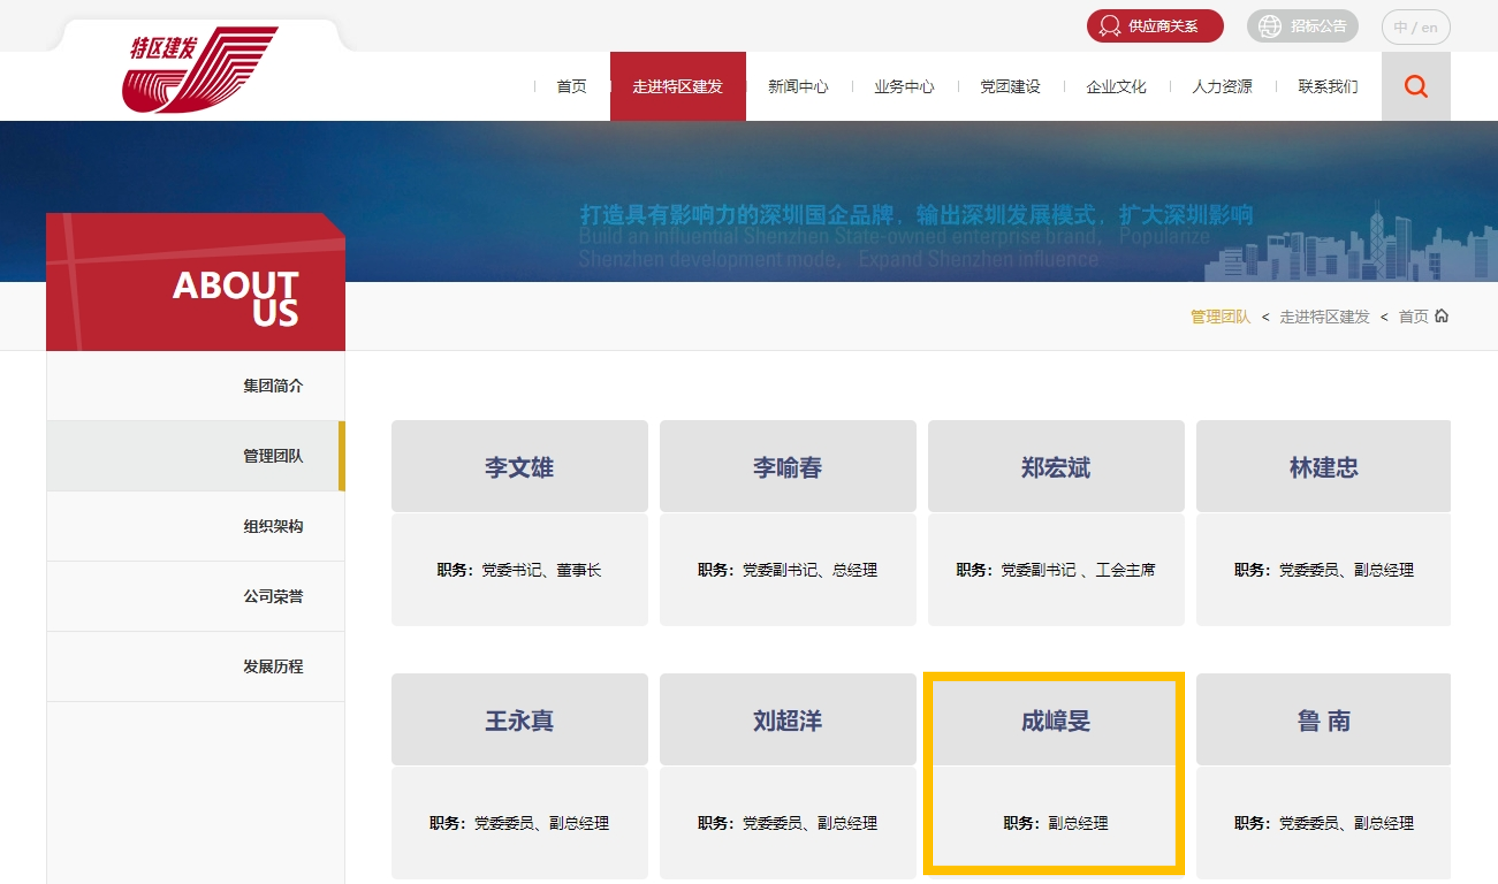Switch language to English with 中/en toggle

[1416, 26]
